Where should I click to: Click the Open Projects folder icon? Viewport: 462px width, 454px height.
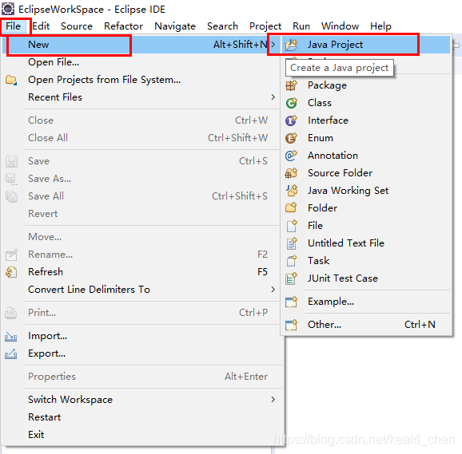click(11, 80)
